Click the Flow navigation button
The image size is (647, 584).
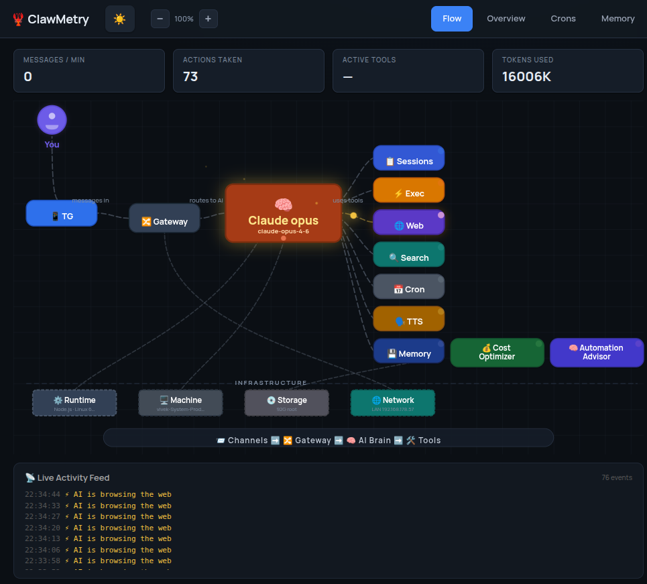[x=451, y=18]
